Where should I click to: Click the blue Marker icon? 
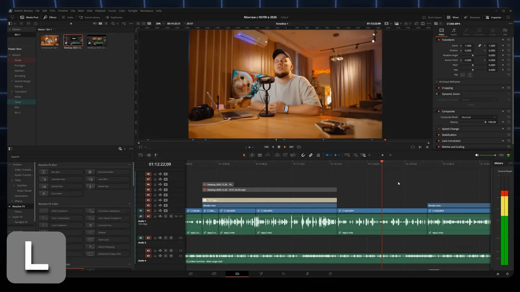tap(335, 155)
